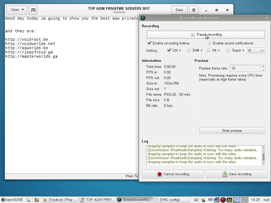Click the line http://voidroot.be
The width and height of the screenshot is (271, 203).
27,39
